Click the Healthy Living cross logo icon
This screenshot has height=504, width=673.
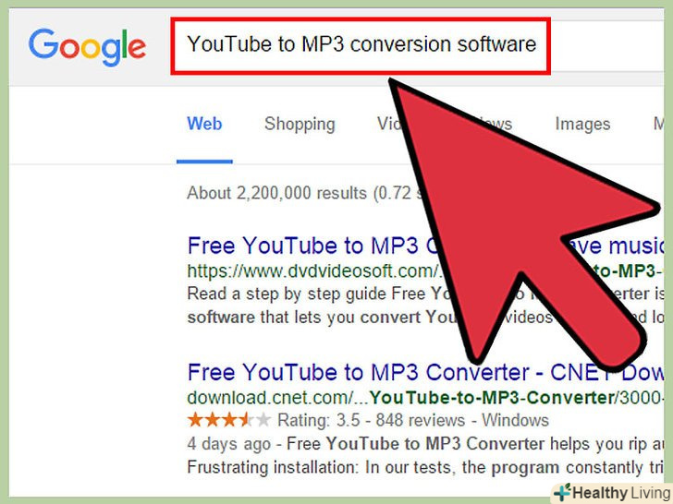pyautogui.click(x=562, y=492)
